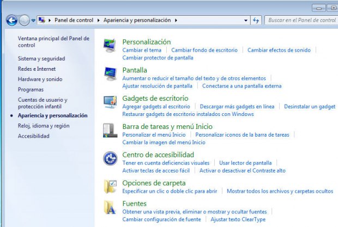Open the Personalización heading
Screen dimensions: 338x227
[146, 42]
